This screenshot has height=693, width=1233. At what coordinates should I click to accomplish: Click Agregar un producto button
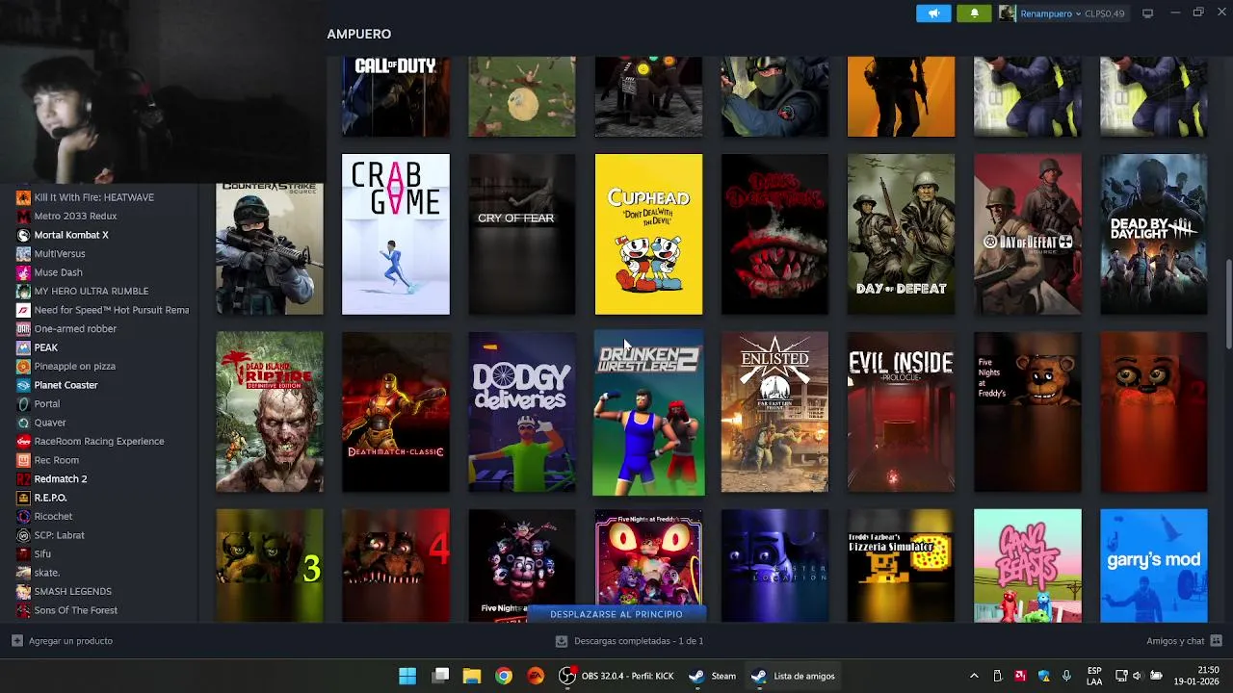click(63, 641)
